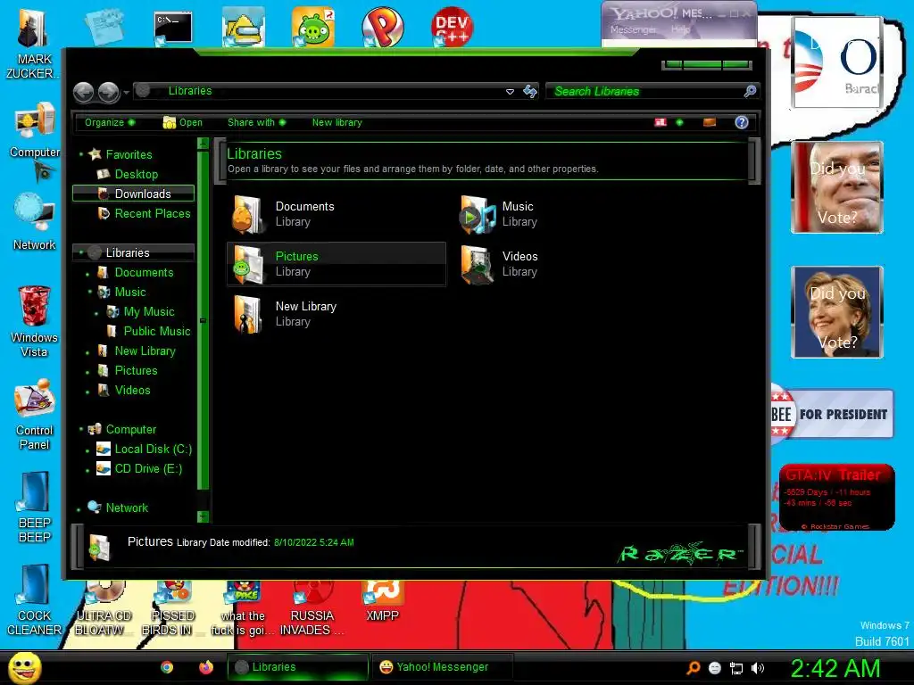Select the Documents library icon
This screenshot has height=685, width=914.
click(248, 214)
